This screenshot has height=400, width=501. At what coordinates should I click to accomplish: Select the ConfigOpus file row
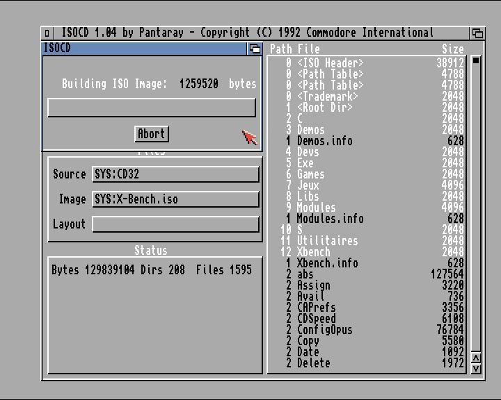[367, 330]
